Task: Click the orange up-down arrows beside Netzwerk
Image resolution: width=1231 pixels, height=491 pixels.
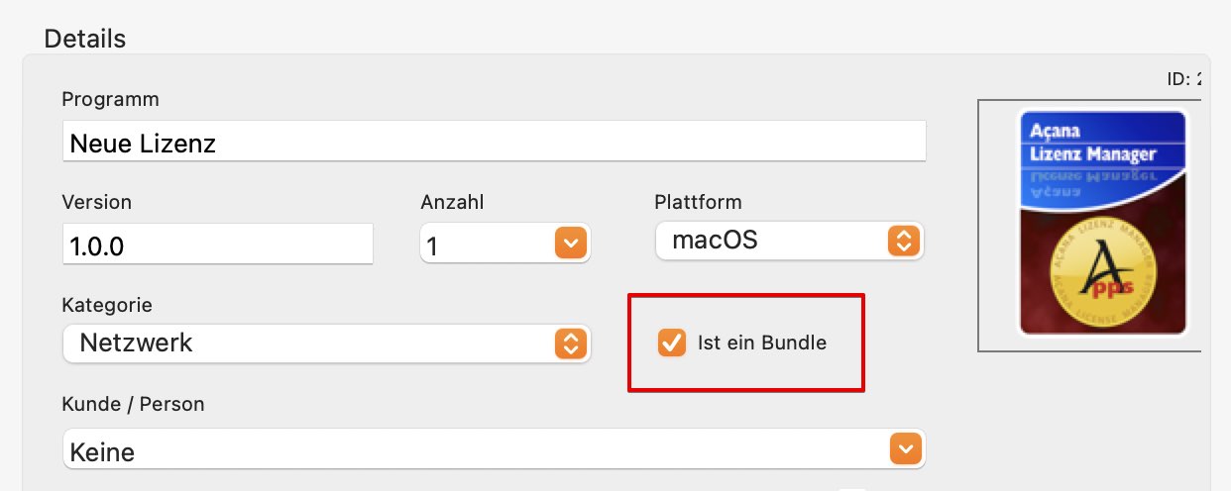Action: pos(570,344)
